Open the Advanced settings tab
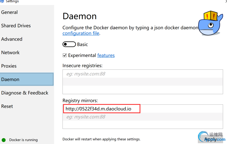Image resolution: width=227 pixels, height=144 pixels. [x=12, y=39]
